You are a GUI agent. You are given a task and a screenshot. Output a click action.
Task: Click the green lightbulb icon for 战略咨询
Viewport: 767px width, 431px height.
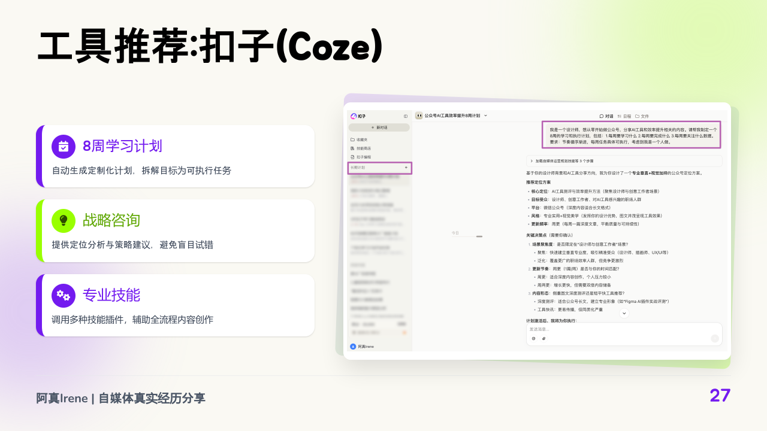coord(64,220)
